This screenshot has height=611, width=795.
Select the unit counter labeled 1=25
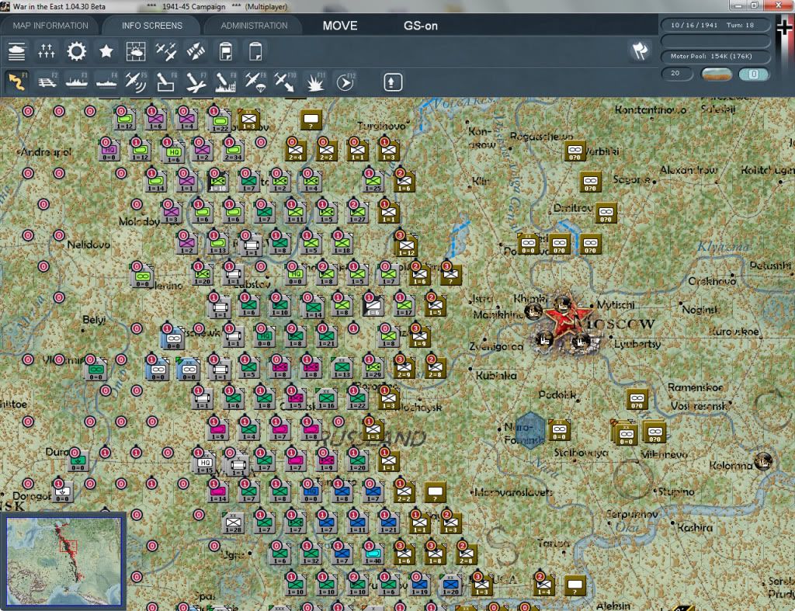pyautogui.click(x=373, y=181)
